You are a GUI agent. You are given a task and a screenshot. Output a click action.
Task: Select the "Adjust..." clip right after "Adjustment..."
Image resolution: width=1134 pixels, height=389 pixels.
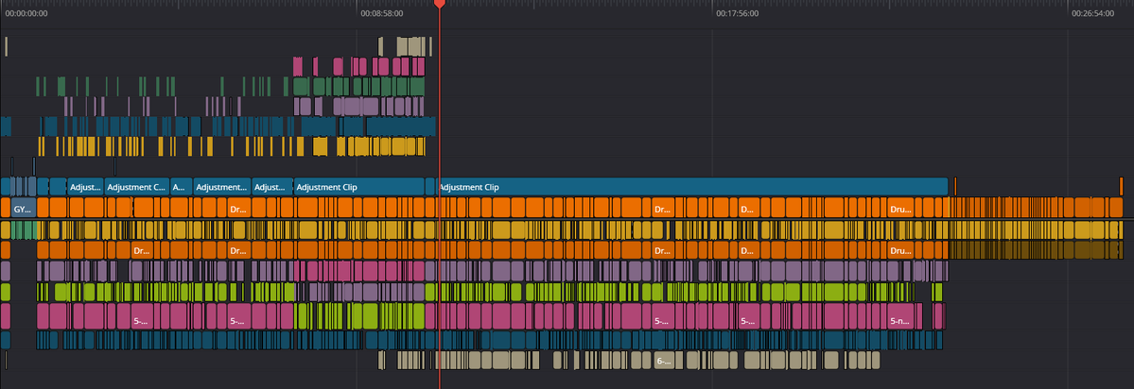point(272,187)
